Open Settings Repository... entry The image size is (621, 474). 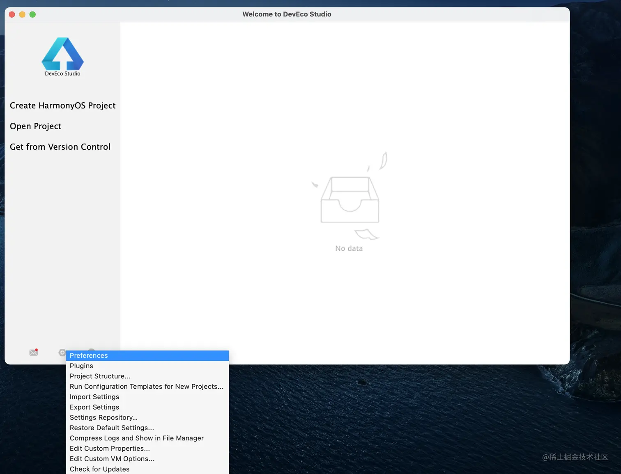click(x=147, y=417)
